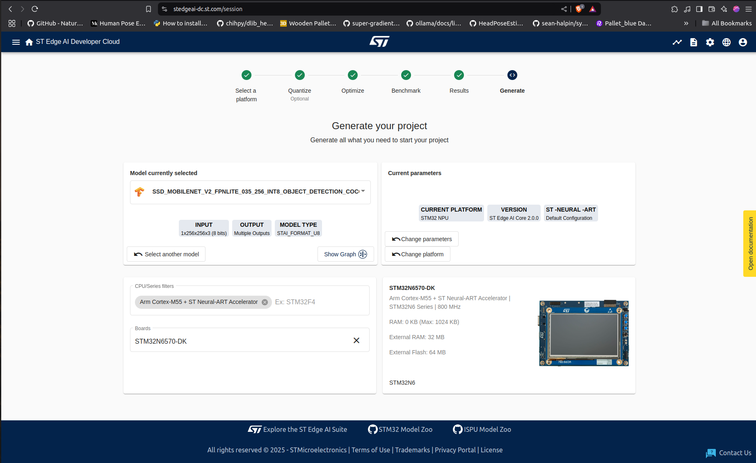Click the completed Quantize step circle
The image size is (756, 463).
pos(299,75)
